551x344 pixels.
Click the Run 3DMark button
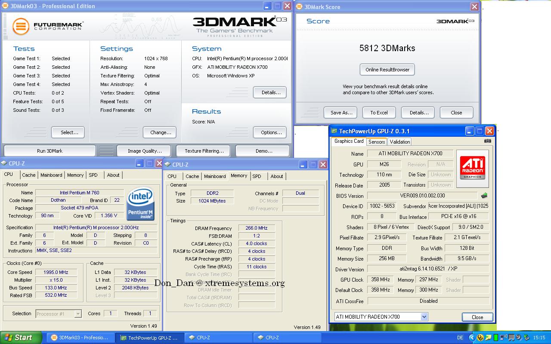click(50, 151)
